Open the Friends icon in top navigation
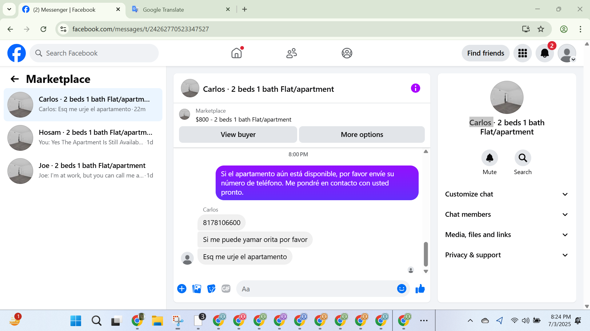The width and height of the screenshot is (590, 331). 292,53
